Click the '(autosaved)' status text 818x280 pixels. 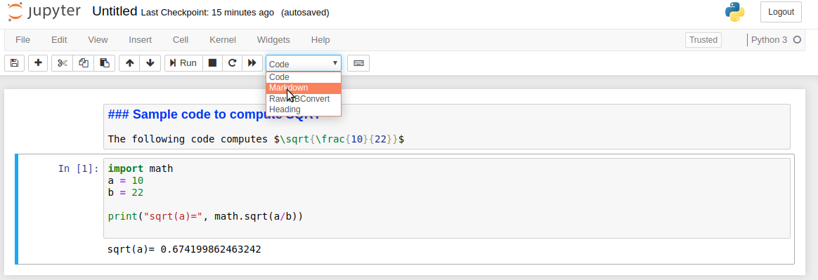(x=305, y=13)
